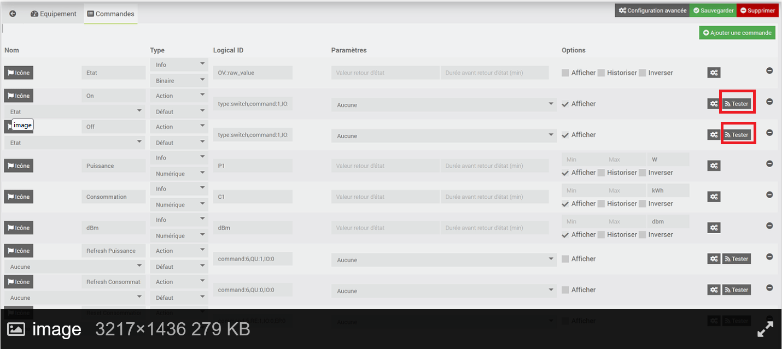Toggle Inverser checkbox on Puissance row
The image size is (782, 349).
tap(643, 173)
